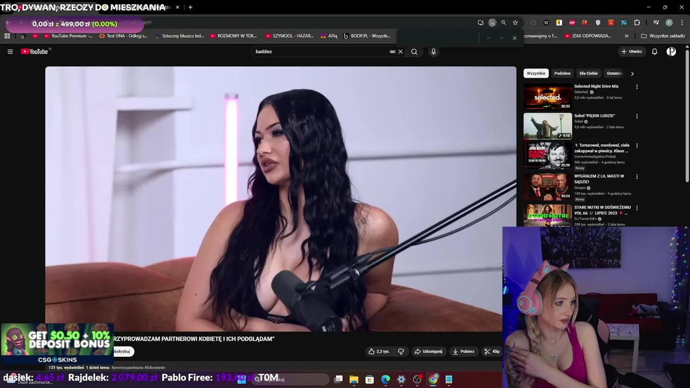The image size is (690, 388).
Task: Open the Chrome profile P avatar
Action: click(669, 23)
